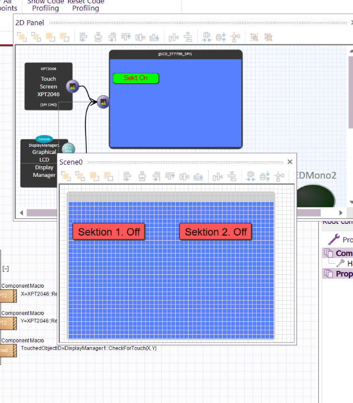Center horizontally on panel in 2D Panel toolbar
Screen dimensions: 353x403
pos(207,38)
